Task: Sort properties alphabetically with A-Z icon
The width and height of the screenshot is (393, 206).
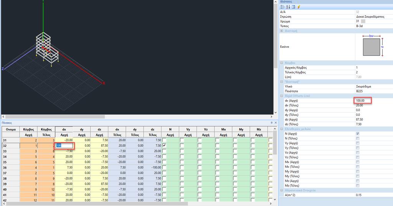Action: (x=288, y=7)
